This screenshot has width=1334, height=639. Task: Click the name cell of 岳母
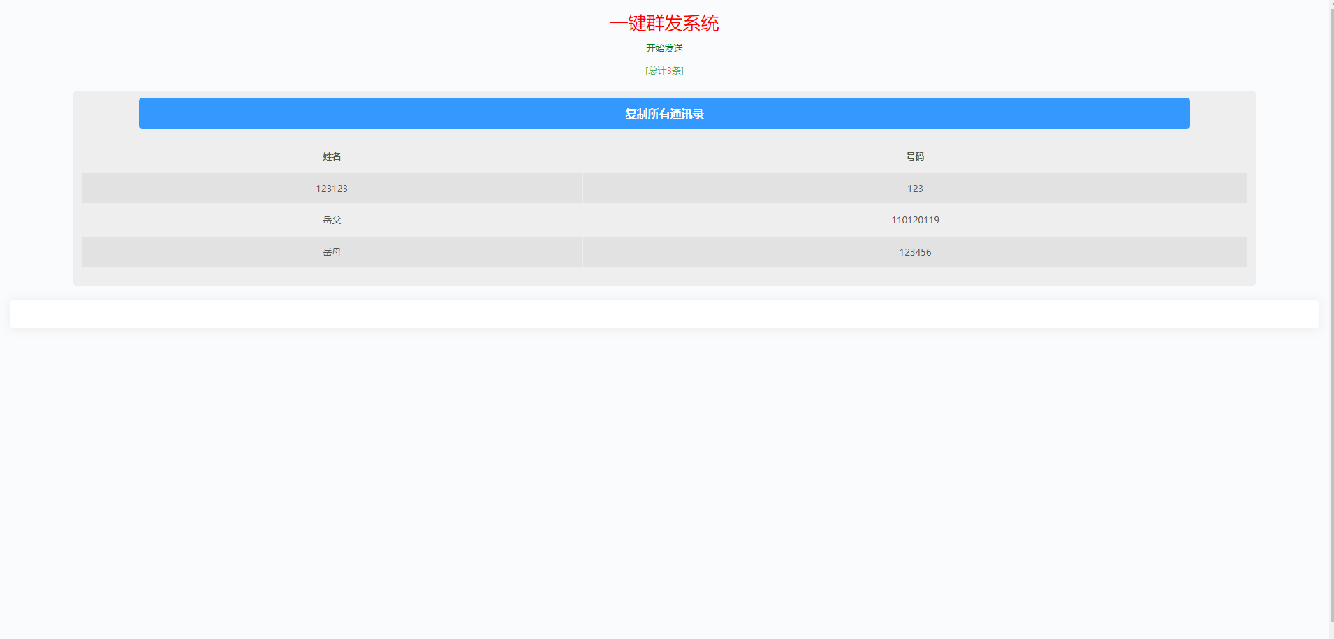click(x=331, y=251)
